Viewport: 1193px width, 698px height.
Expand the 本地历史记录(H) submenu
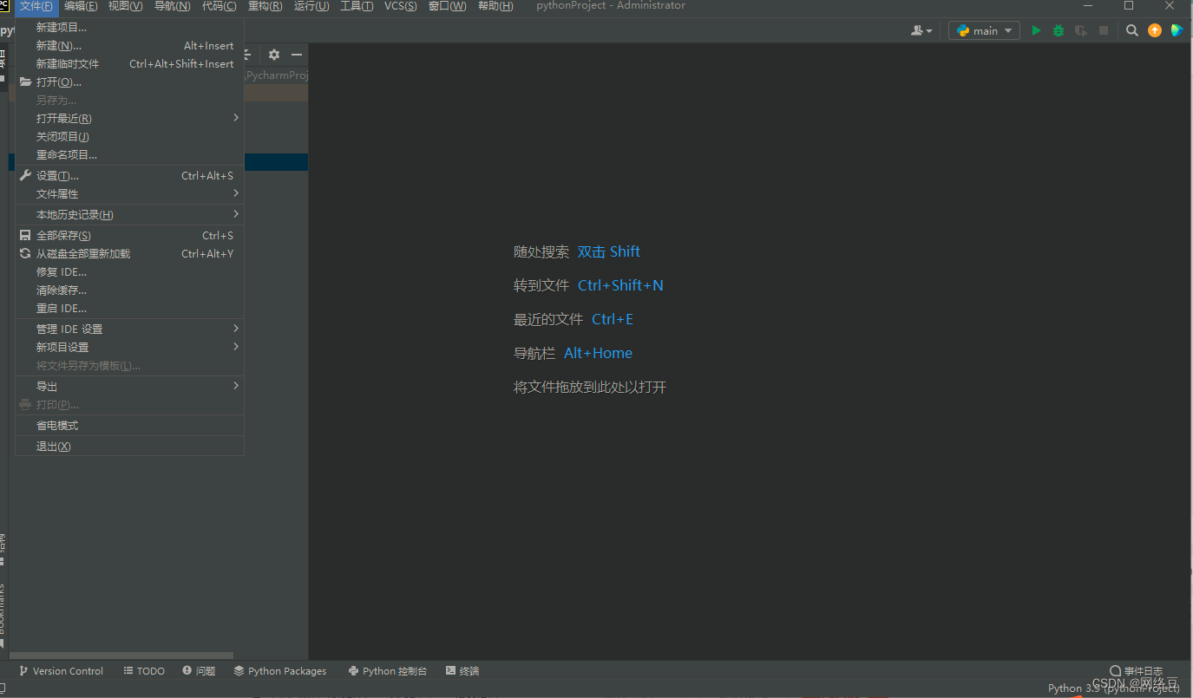[x=130, y=215]
